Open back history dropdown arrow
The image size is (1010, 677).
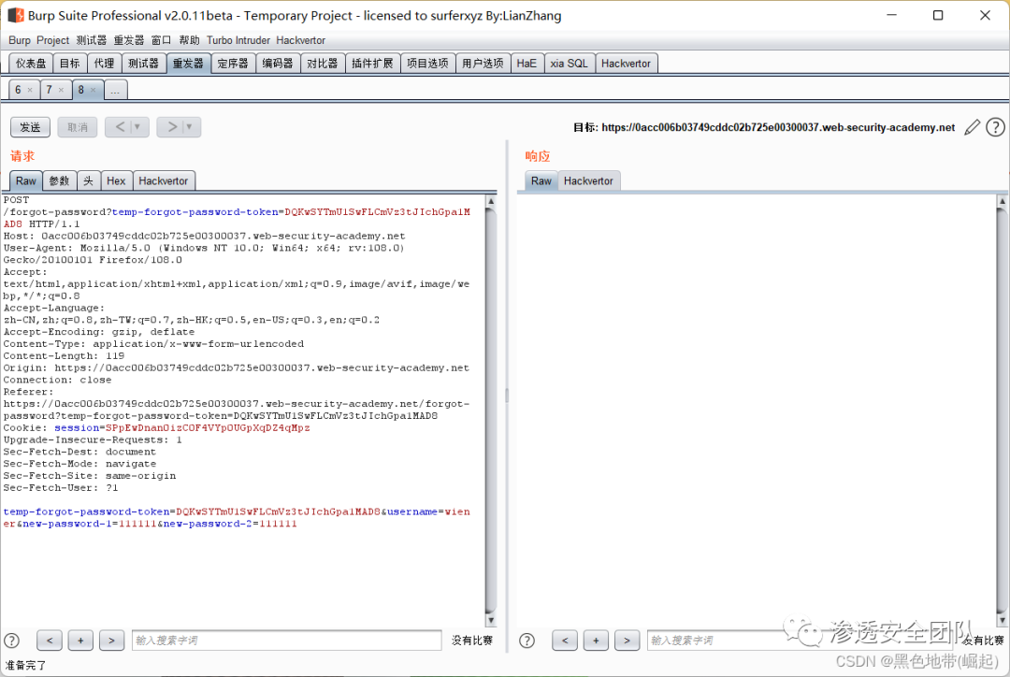tap(137, 127)
